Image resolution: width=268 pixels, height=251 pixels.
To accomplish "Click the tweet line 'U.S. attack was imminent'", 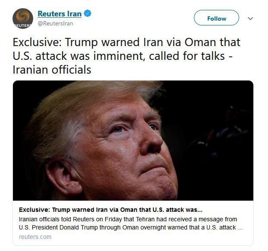I will (x=78, y=56).
